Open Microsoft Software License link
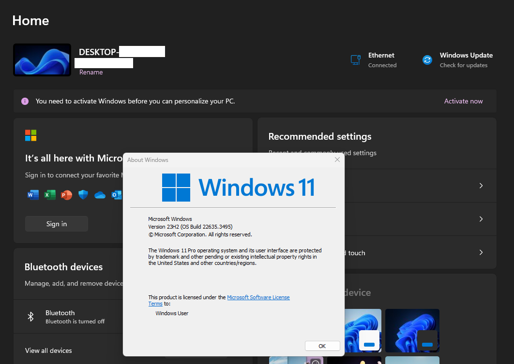514x364 pixels. (258, 297)
